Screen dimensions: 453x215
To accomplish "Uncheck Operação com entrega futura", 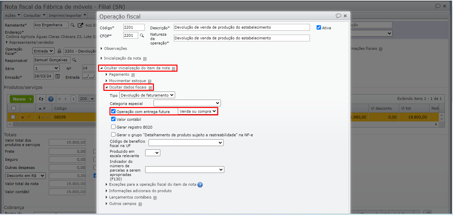I will 114,111.
